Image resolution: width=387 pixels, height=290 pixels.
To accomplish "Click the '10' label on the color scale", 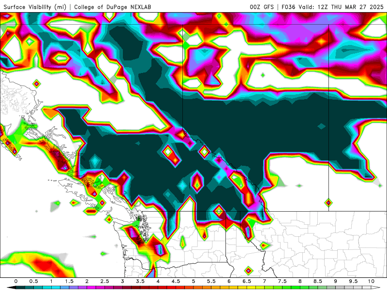I will [x=371, y=281].
